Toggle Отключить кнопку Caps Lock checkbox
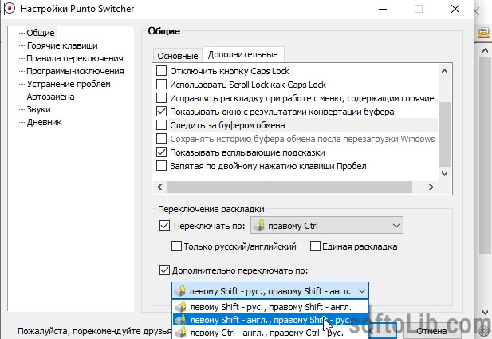The image size is (492, 339). point(161,71)
